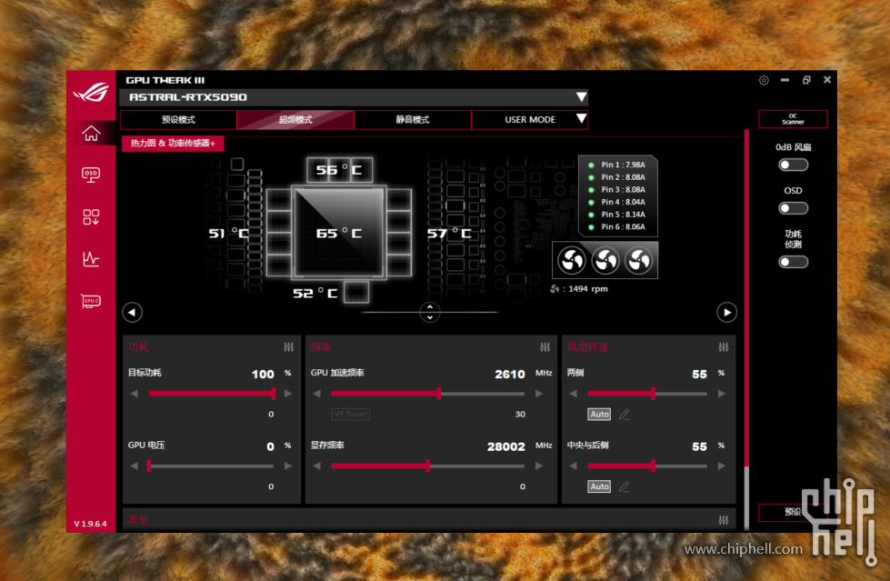890x581 pixels.
Task: Click the third fan icon
Action: tap(638, 261)
